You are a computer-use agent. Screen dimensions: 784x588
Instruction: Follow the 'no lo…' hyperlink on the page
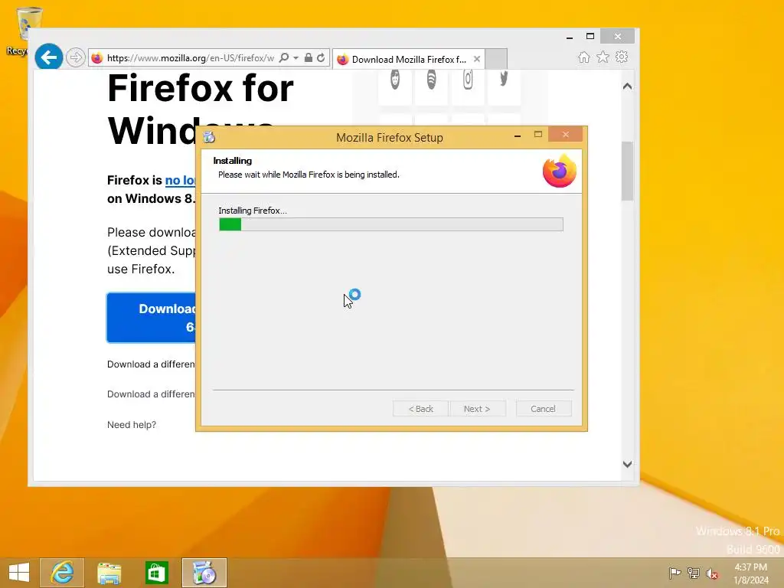coord(180,180)
